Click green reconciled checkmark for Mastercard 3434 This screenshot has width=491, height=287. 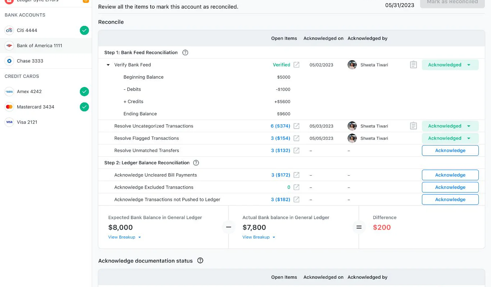point(84,107)
